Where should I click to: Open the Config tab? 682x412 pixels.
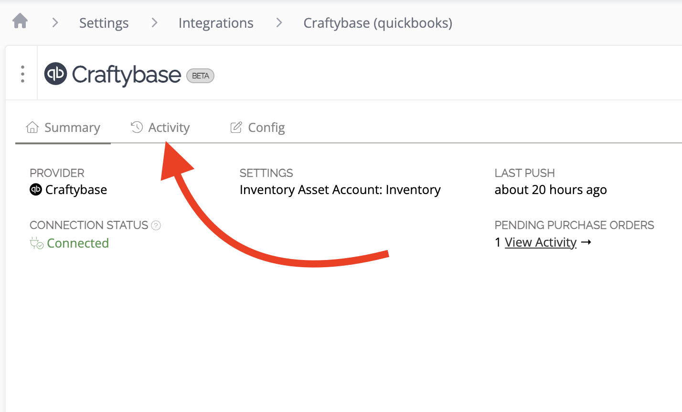coord(258,128)
